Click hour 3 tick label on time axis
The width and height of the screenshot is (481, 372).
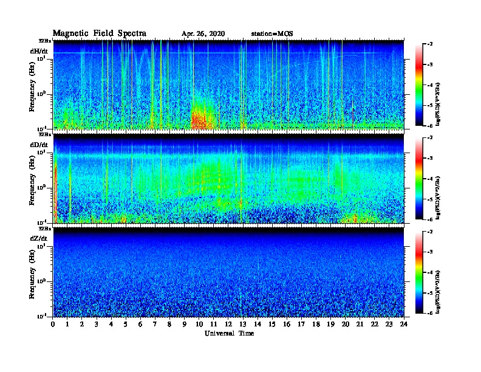point(97,325)
